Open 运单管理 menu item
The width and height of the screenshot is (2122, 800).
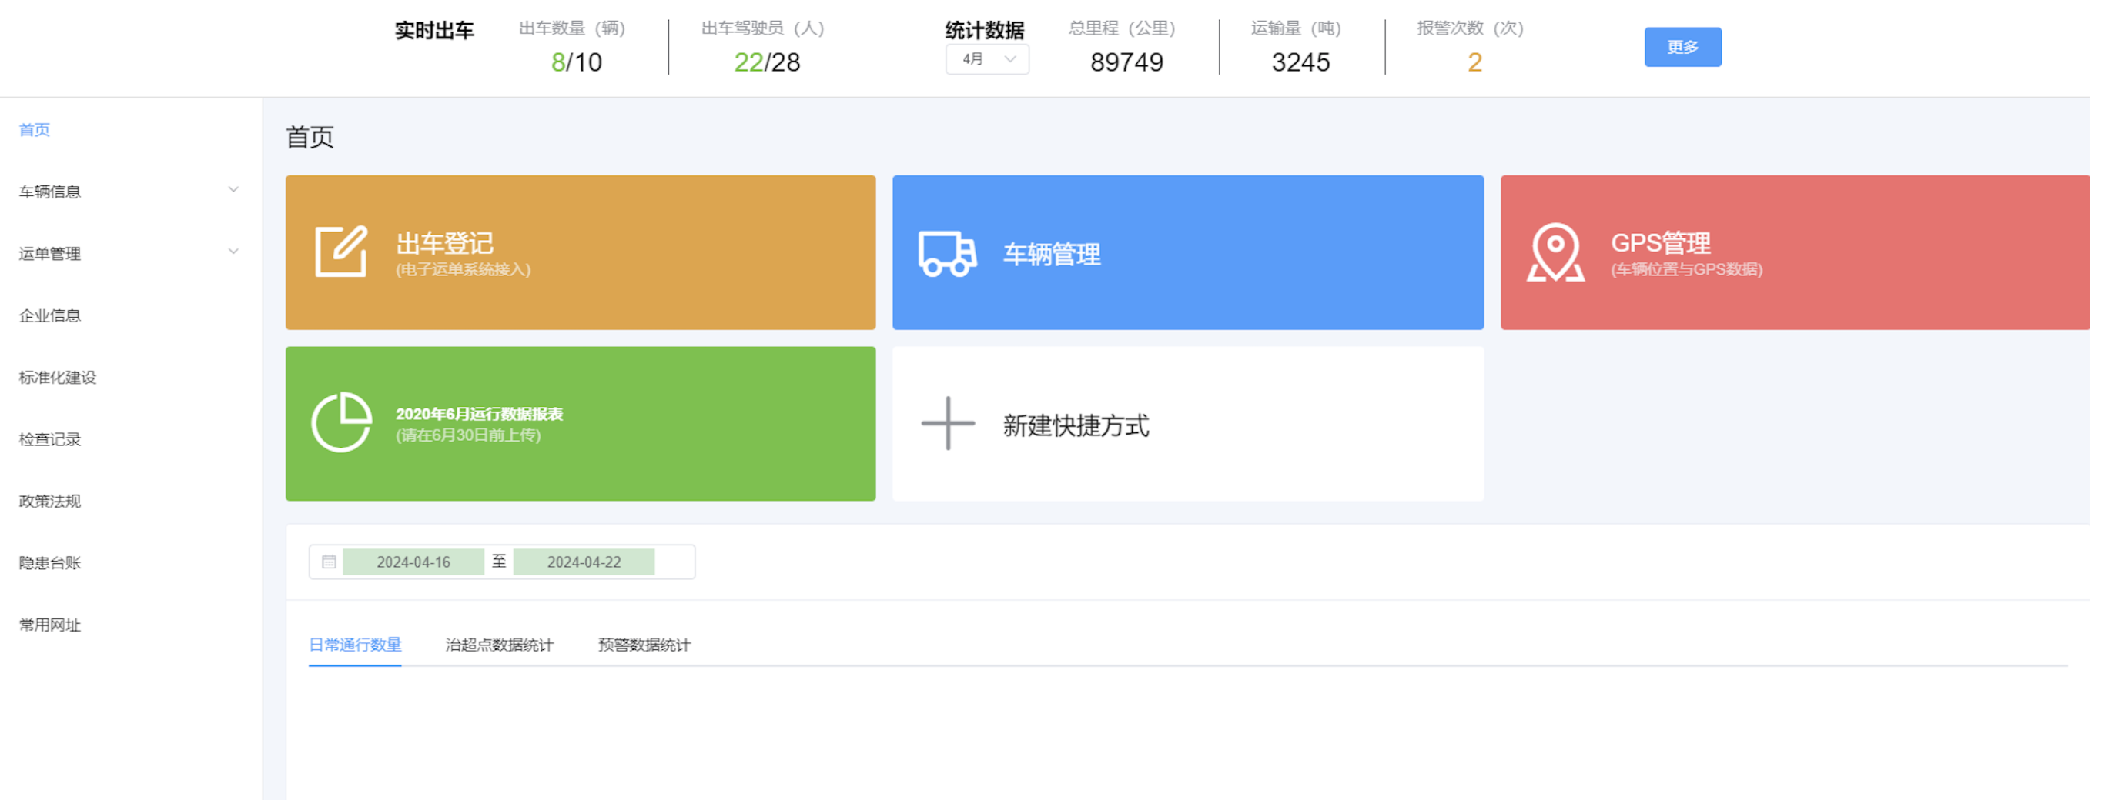(49, 254)
